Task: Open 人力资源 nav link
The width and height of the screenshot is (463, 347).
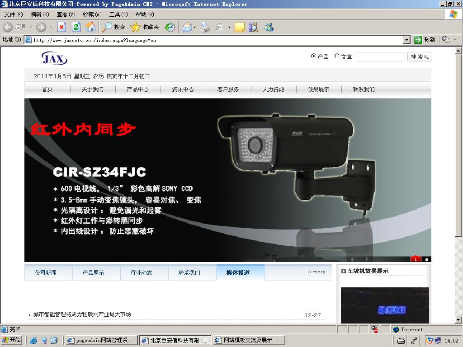Action: [274, 89]
